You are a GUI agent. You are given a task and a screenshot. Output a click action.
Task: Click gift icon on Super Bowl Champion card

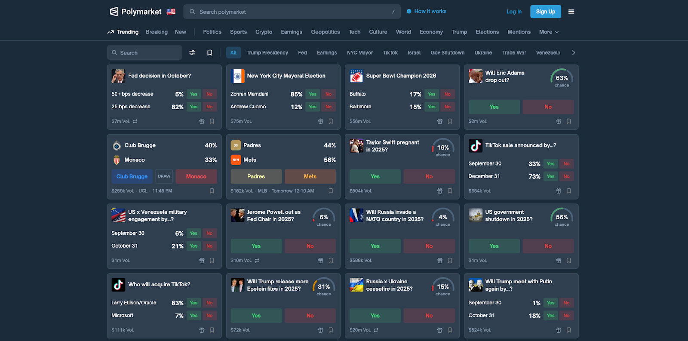pyautogui.click(x=439, y=121)
